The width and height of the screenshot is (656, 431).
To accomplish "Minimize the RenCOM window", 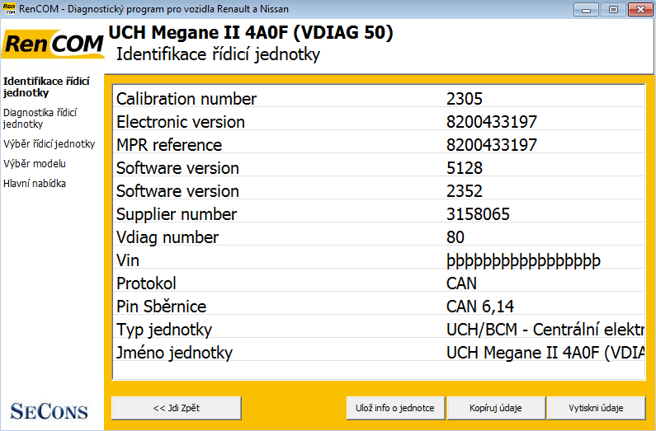I will (x=587, y=9).
